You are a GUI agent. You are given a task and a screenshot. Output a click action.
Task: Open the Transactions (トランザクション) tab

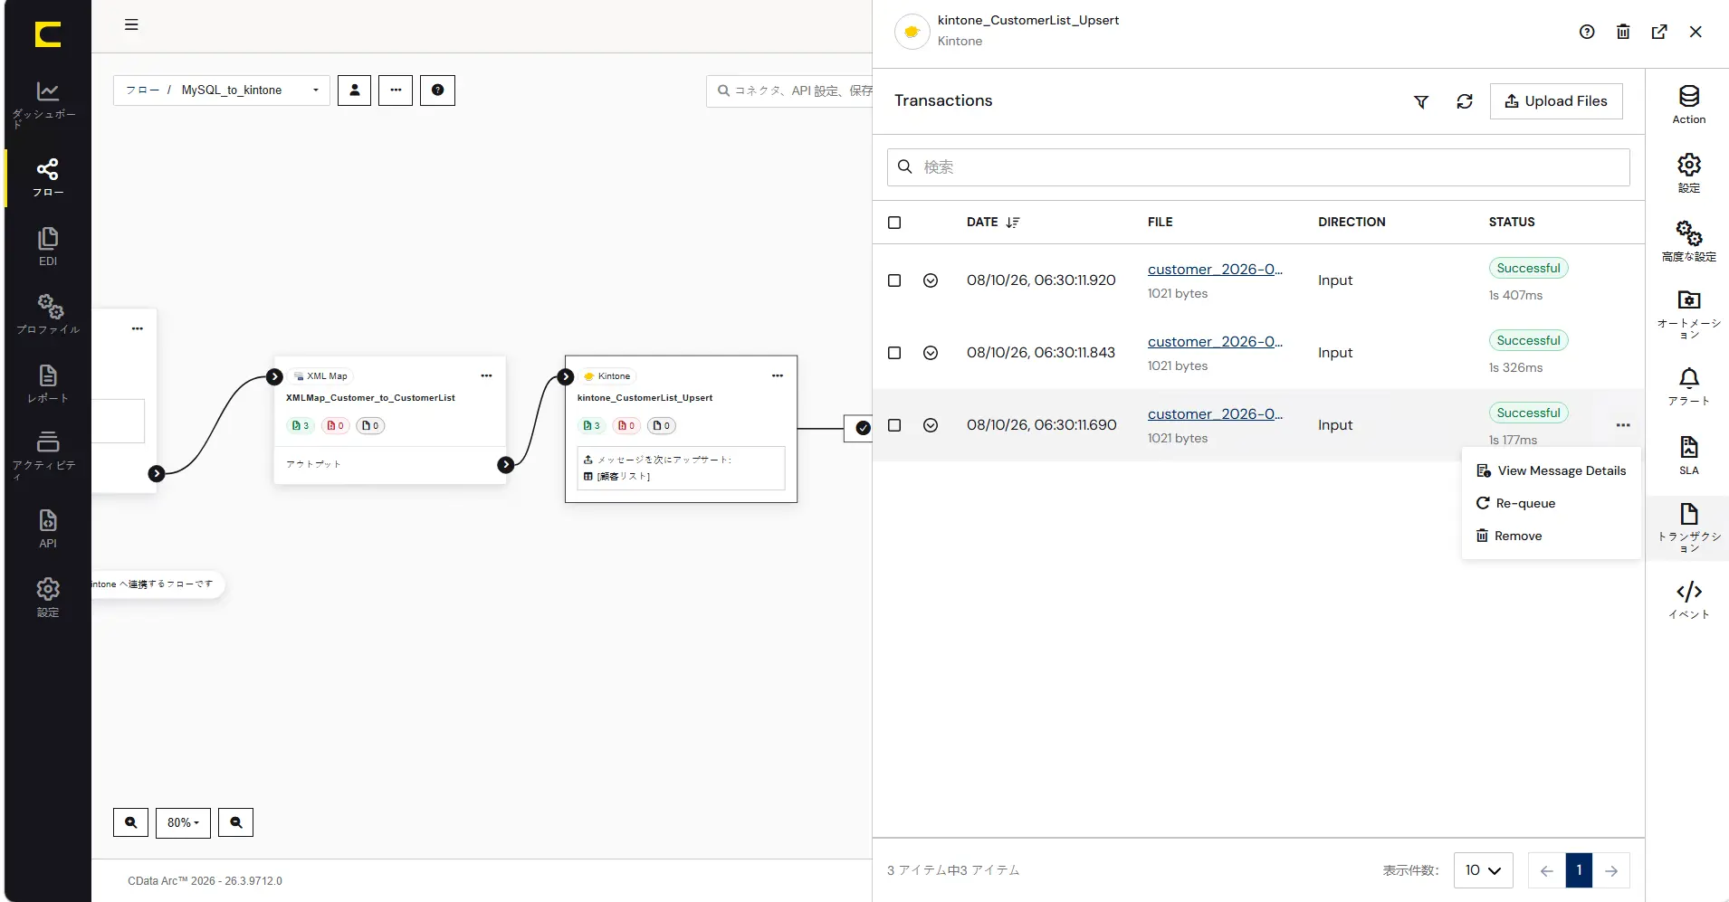pyautogui.click(x=1689, y=528)
